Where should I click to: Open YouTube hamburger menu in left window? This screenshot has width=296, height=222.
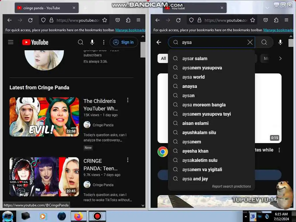(x=11, y=42)
